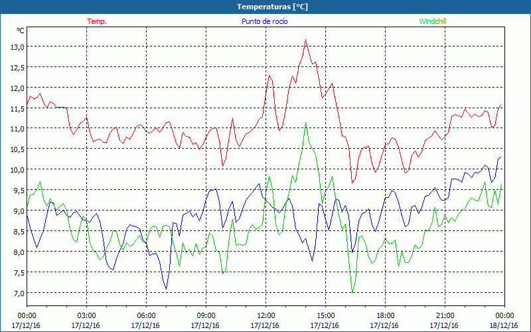Click the 18:00 time label
This screenshot has height=332, width=531.
pos(385,316)
